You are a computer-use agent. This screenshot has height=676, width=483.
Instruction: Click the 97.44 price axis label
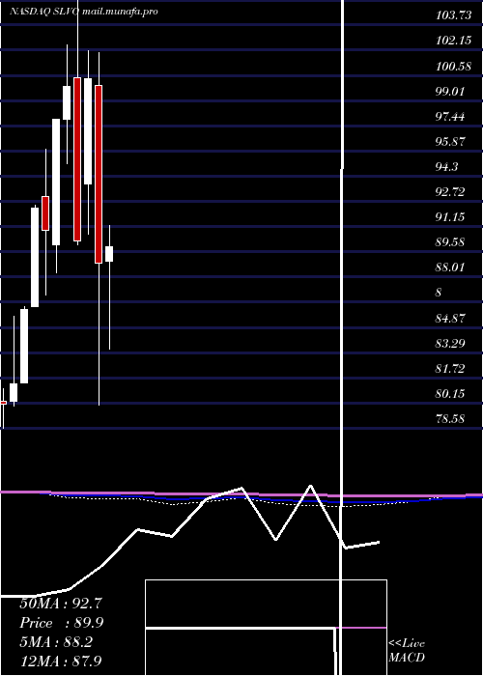click(450, 117)
